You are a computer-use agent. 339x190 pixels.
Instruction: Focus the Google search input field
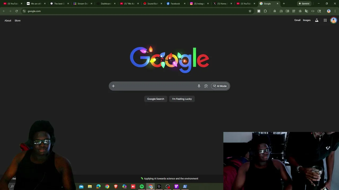(156, 86)
